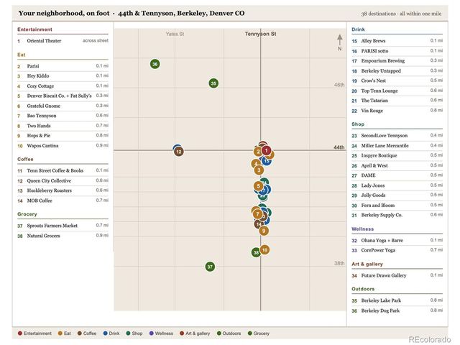Click Two Hands list entry
This screenshot has height=345, width=460.
[x=63, y=126]
